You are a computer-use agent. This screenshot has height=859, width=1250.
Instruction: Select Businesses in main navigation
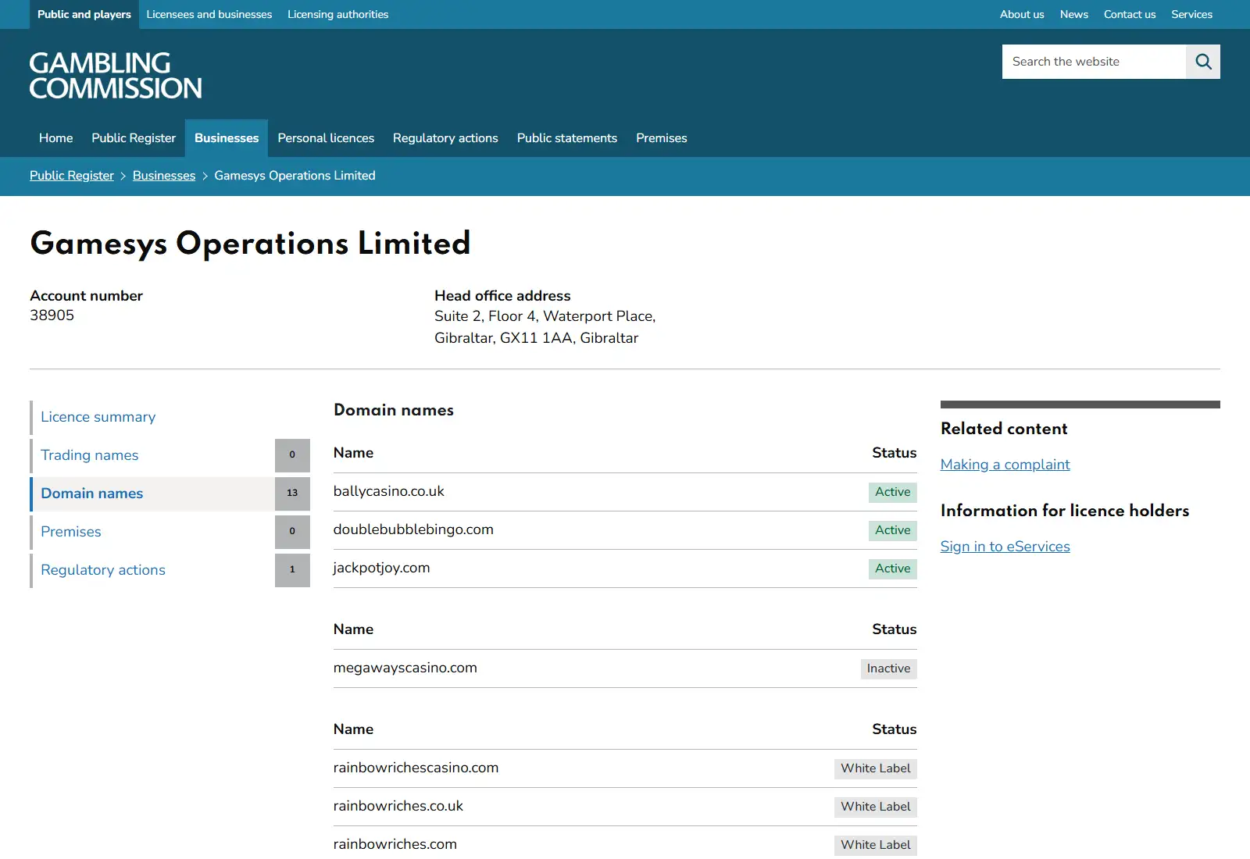[227, 138]
